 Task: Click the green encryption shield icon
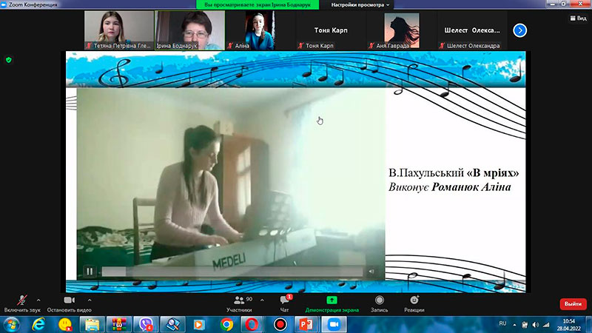click(9, 60)
